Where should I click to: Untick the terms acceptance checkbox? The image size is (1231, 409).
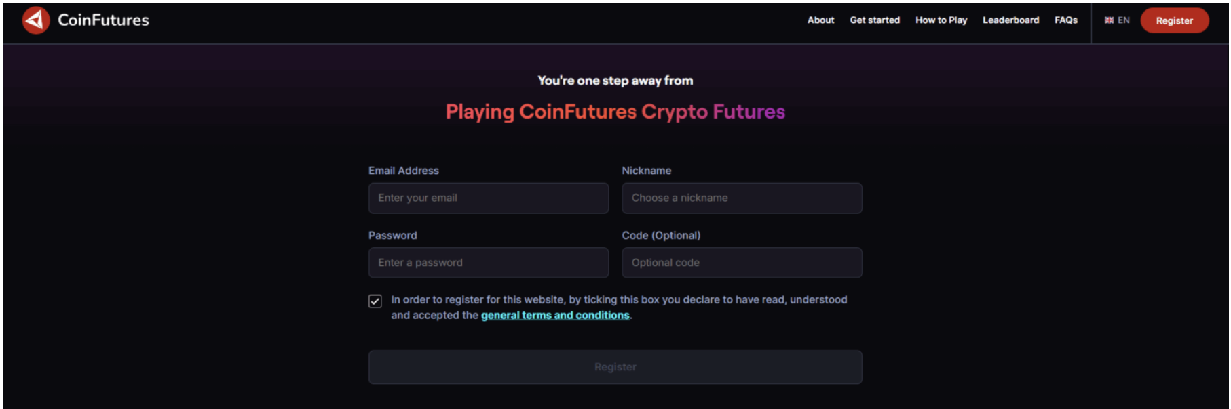(375, 301)
